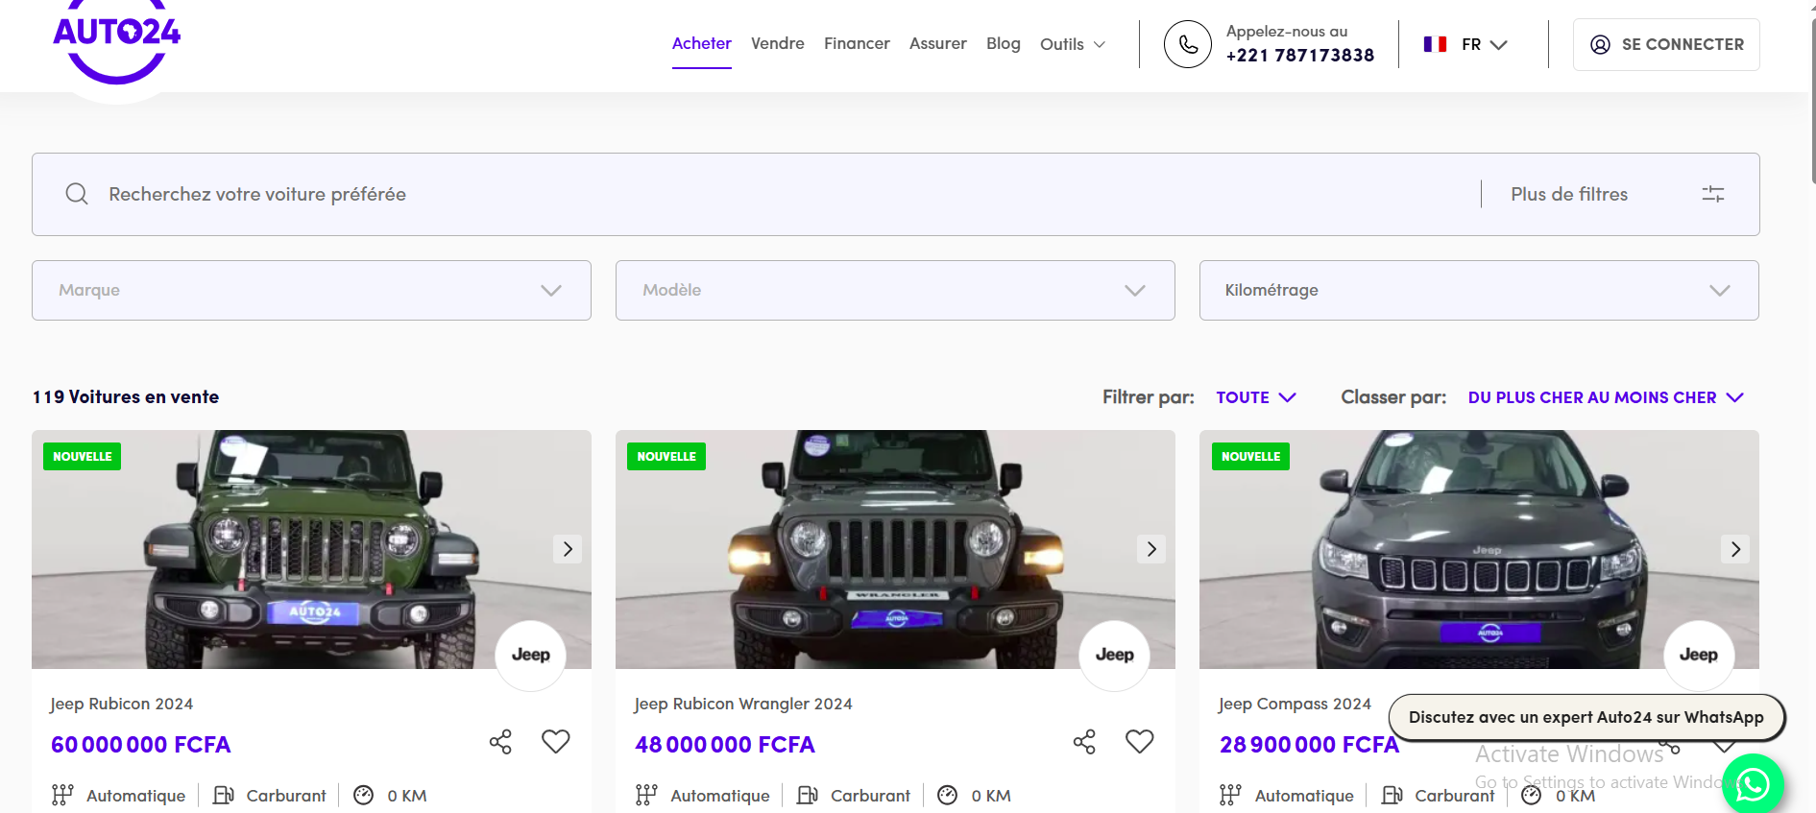Click the phone call icon
1816x813 pixels.
point(1188,44)
